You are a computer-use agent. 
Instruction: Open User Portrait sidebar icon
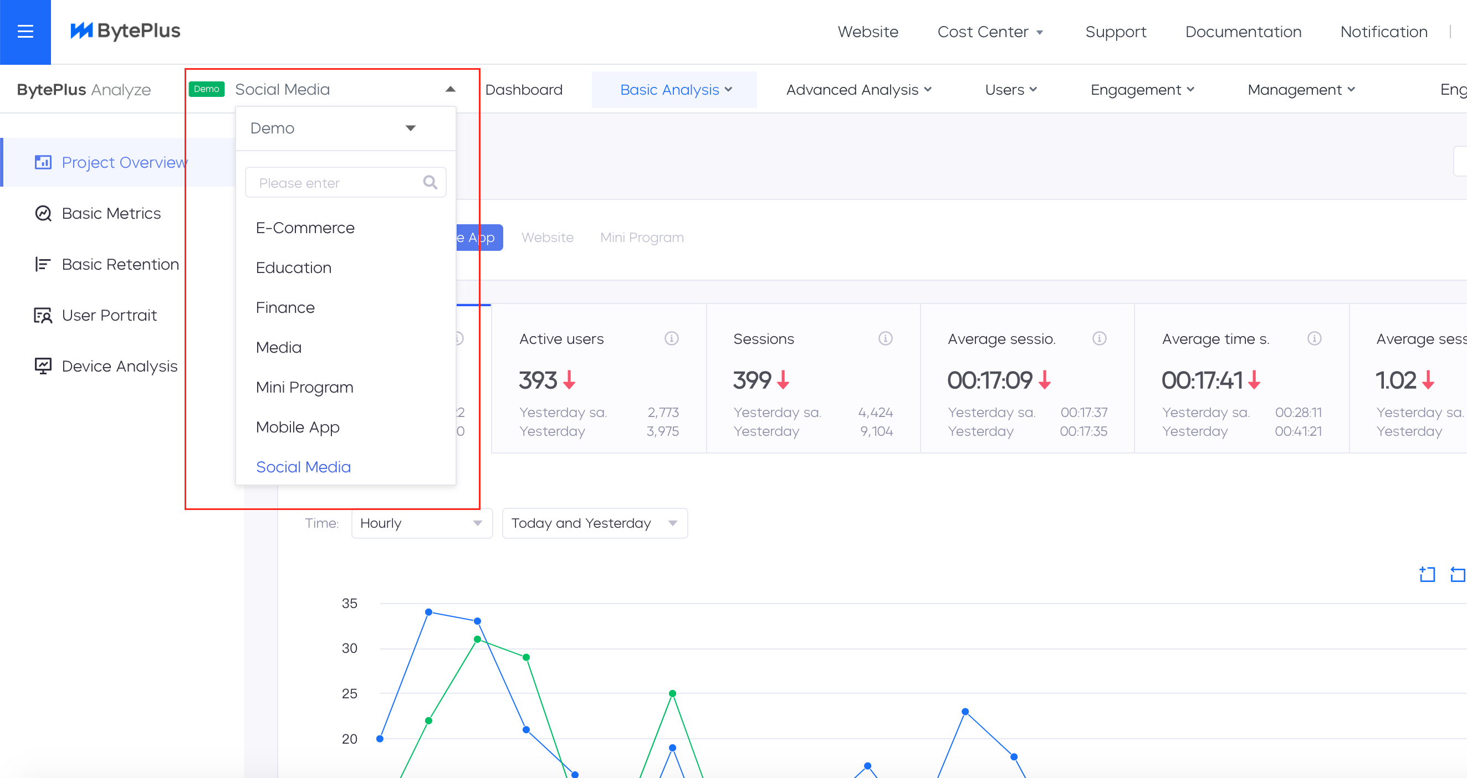pos(43,315)
